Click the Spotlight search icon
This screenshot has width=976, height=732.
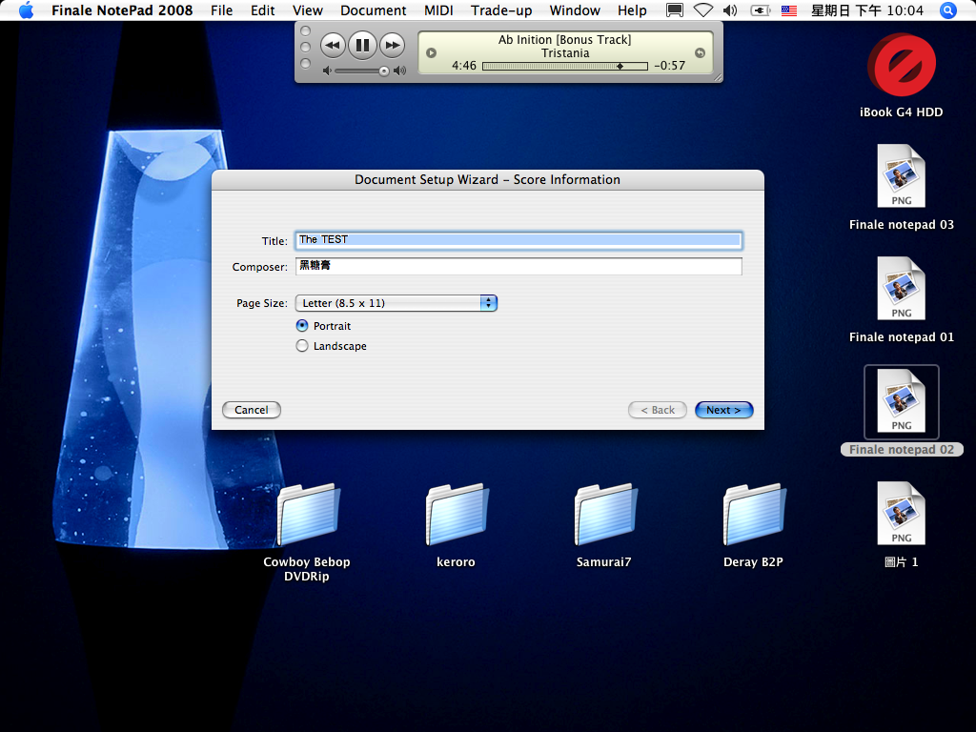[947, 10]
